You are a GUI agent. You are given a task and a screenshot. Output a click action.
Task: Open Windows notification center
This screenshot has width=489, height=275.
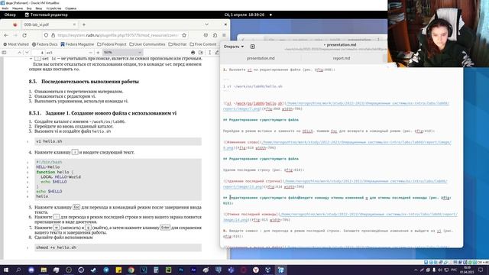[481, 270]
